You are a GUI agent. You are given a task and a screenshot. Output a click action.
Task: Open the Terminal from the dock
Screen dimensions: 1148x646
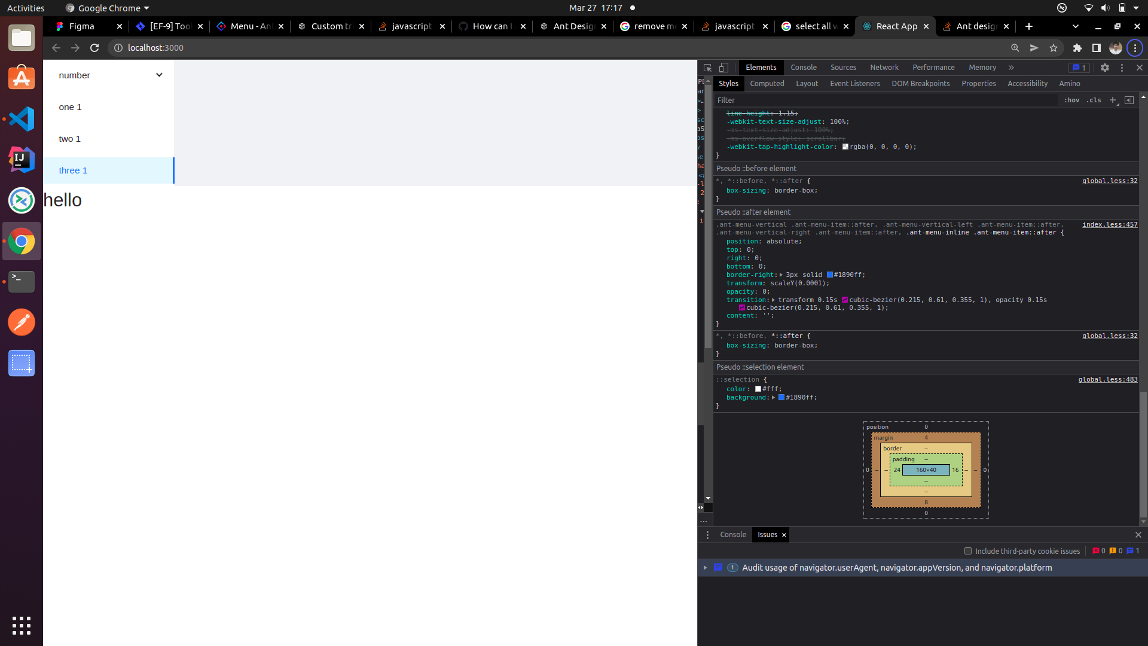[x=22, y=282]
